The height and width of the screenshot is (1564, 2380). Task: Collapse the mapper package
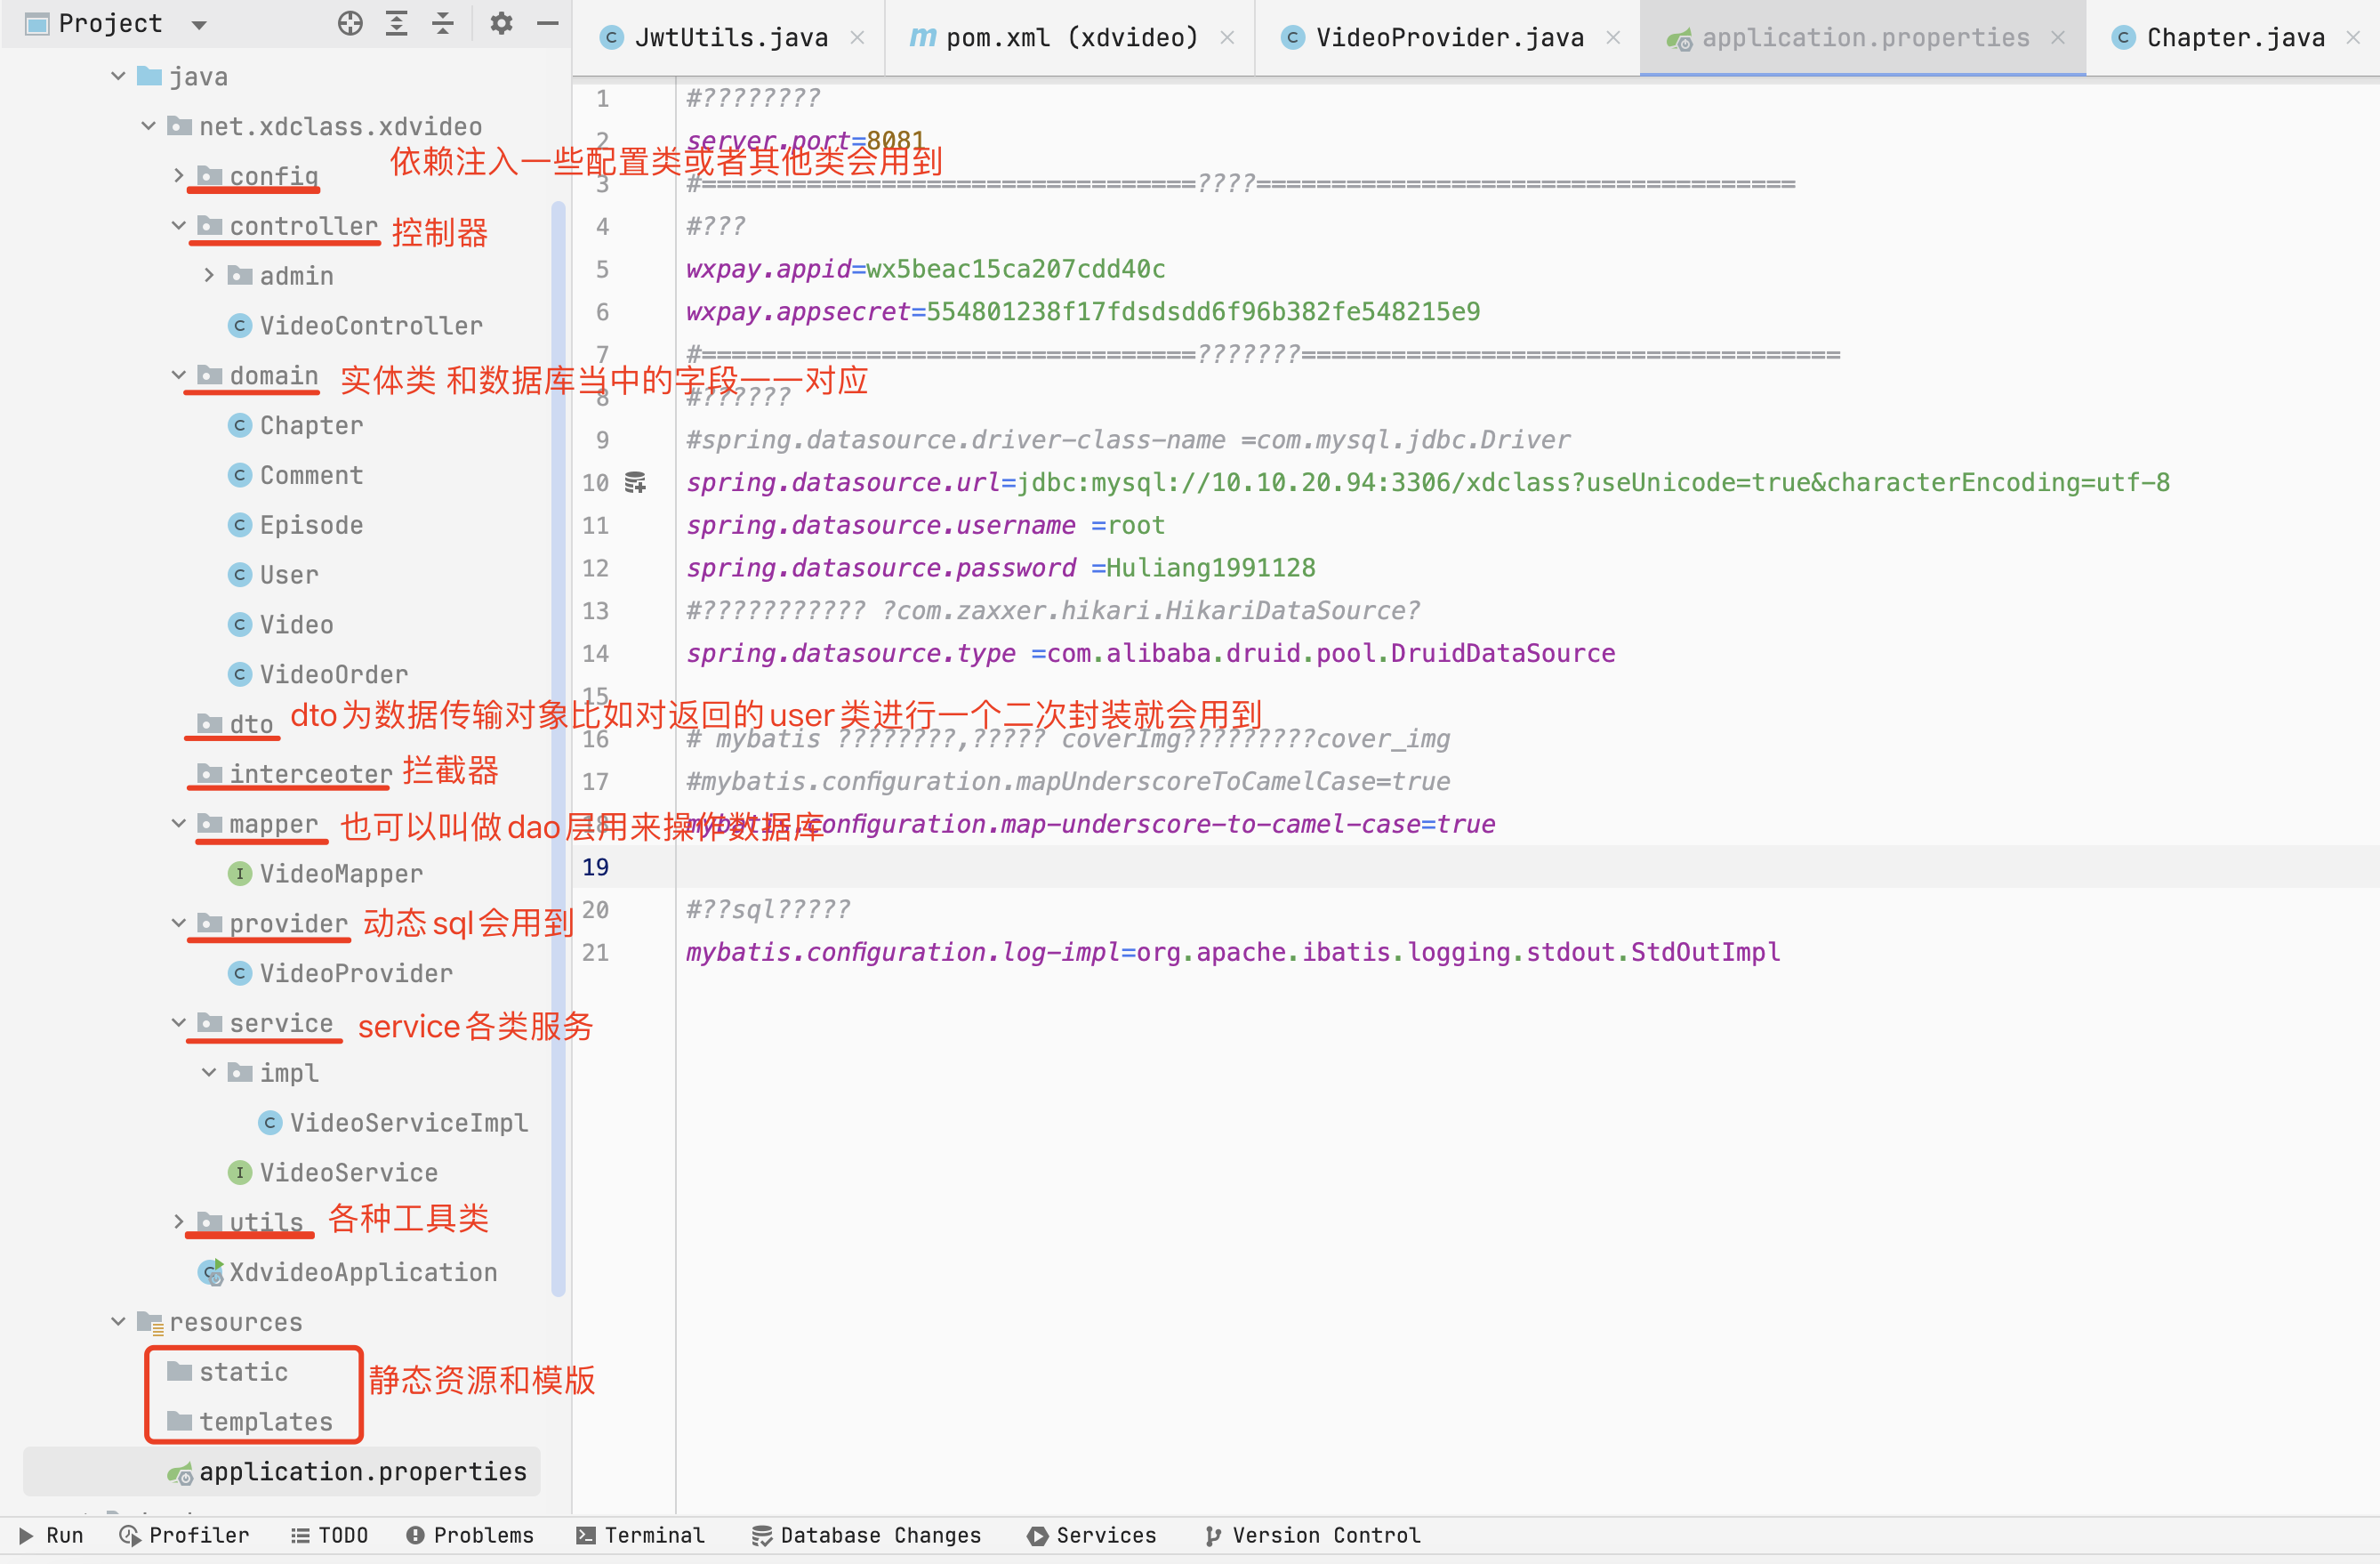pyautogui.click(x=178, y=823)
